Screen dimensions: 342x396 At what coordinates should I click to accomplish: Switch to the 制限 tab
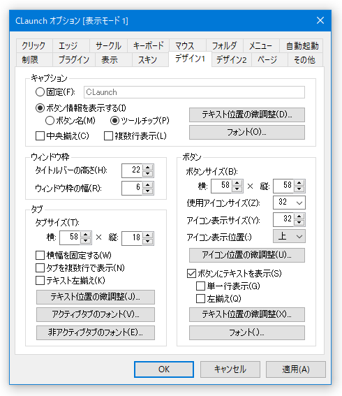click(x=34, y=60)
